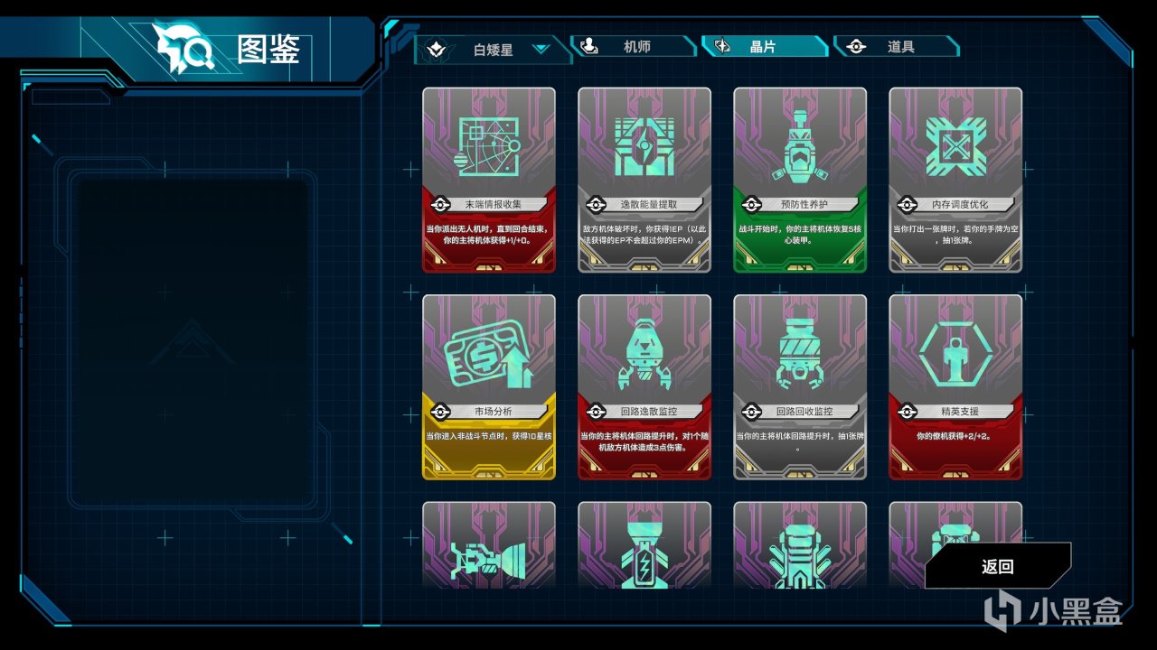The image size is (1157, 650).
Task: Select the 预防性养护 chip icon
Action: pos(800,144)
